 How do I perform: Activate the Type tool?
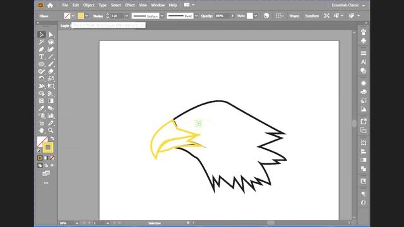coord(41,57)
